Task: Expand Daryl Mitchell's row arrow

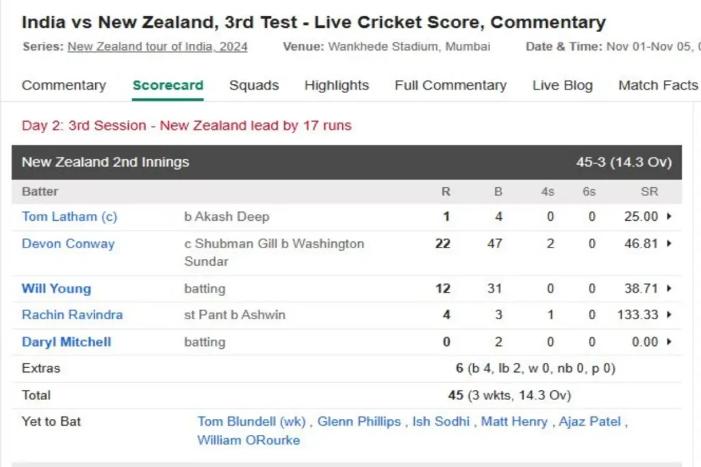Action: [670, 342]
